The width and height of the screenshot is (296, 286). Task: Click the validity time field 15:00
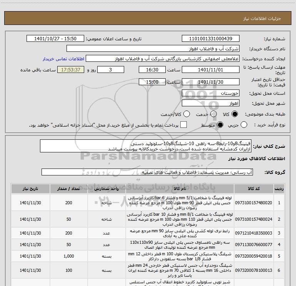152,82
